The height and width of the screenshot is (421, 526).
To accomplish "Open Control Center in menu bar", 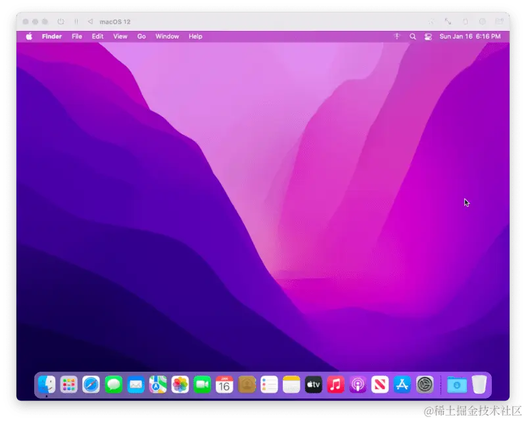I will pos(428,37).
